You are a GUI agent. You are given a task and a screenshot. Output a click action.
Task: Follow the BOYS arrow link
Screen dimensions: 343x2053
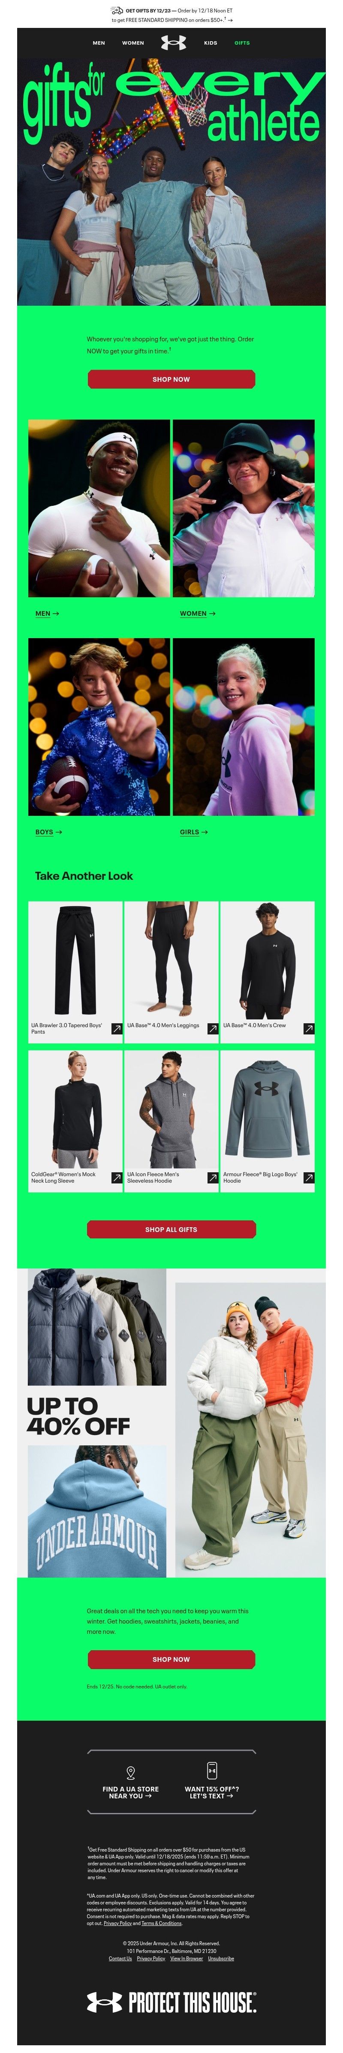tap(48, 832)
